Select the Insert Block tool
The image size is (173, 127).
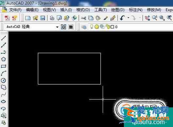point(3,116)
